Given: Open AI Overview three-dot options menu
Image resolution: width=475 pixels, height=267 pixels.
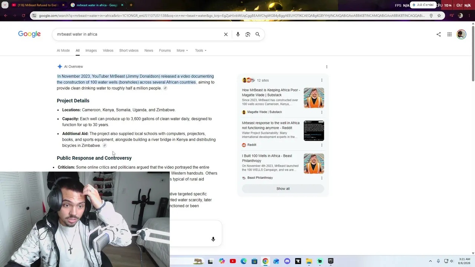Looking at the screenshot, I should click(x=327, y=67).
